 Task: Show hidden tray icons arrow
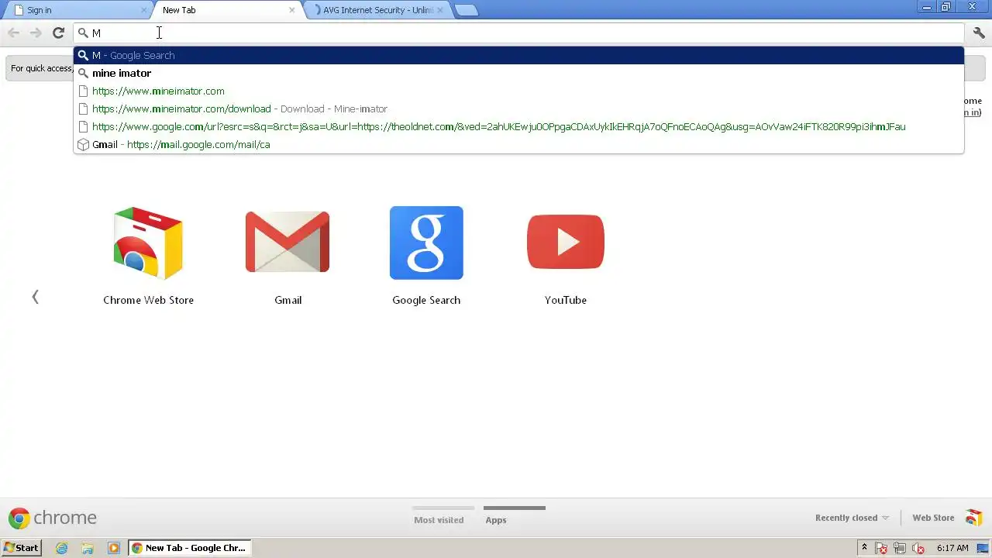click(x=864, y=548)
